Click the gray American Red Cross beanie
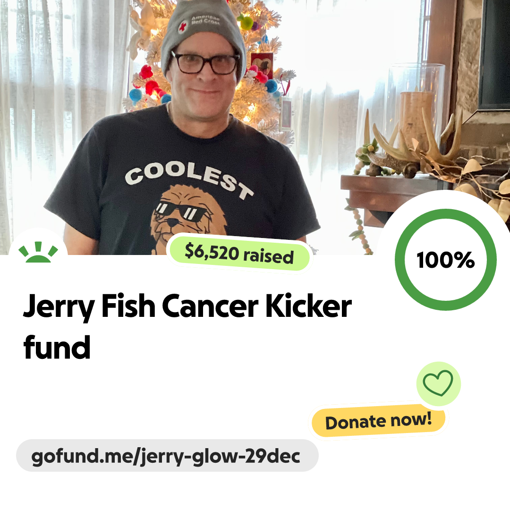The width and height of the screenshot is (510, 510). [x=203, y=33]
